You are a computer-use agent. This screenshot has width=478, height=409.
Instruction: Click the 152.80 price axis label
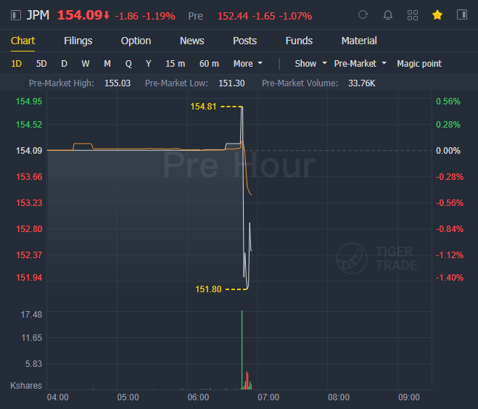(x=29, y=229)
